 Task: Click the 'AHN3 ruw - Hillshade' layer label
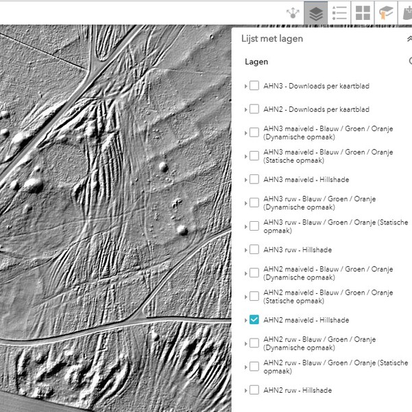tap(298, 249)
